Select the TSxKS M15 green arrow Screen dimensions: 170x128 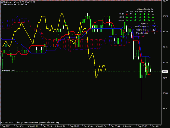(x=135, y=14)
